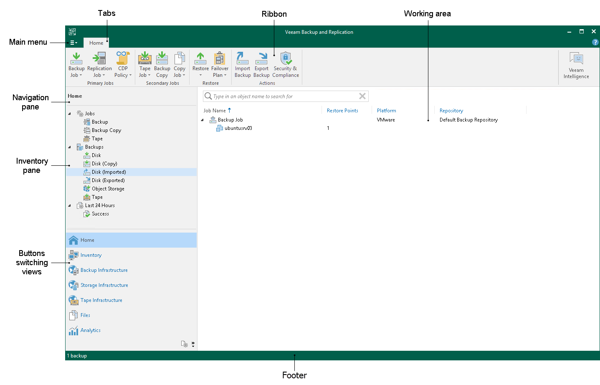Switch to Backup Infrastructure view

(x=104, y=270)
